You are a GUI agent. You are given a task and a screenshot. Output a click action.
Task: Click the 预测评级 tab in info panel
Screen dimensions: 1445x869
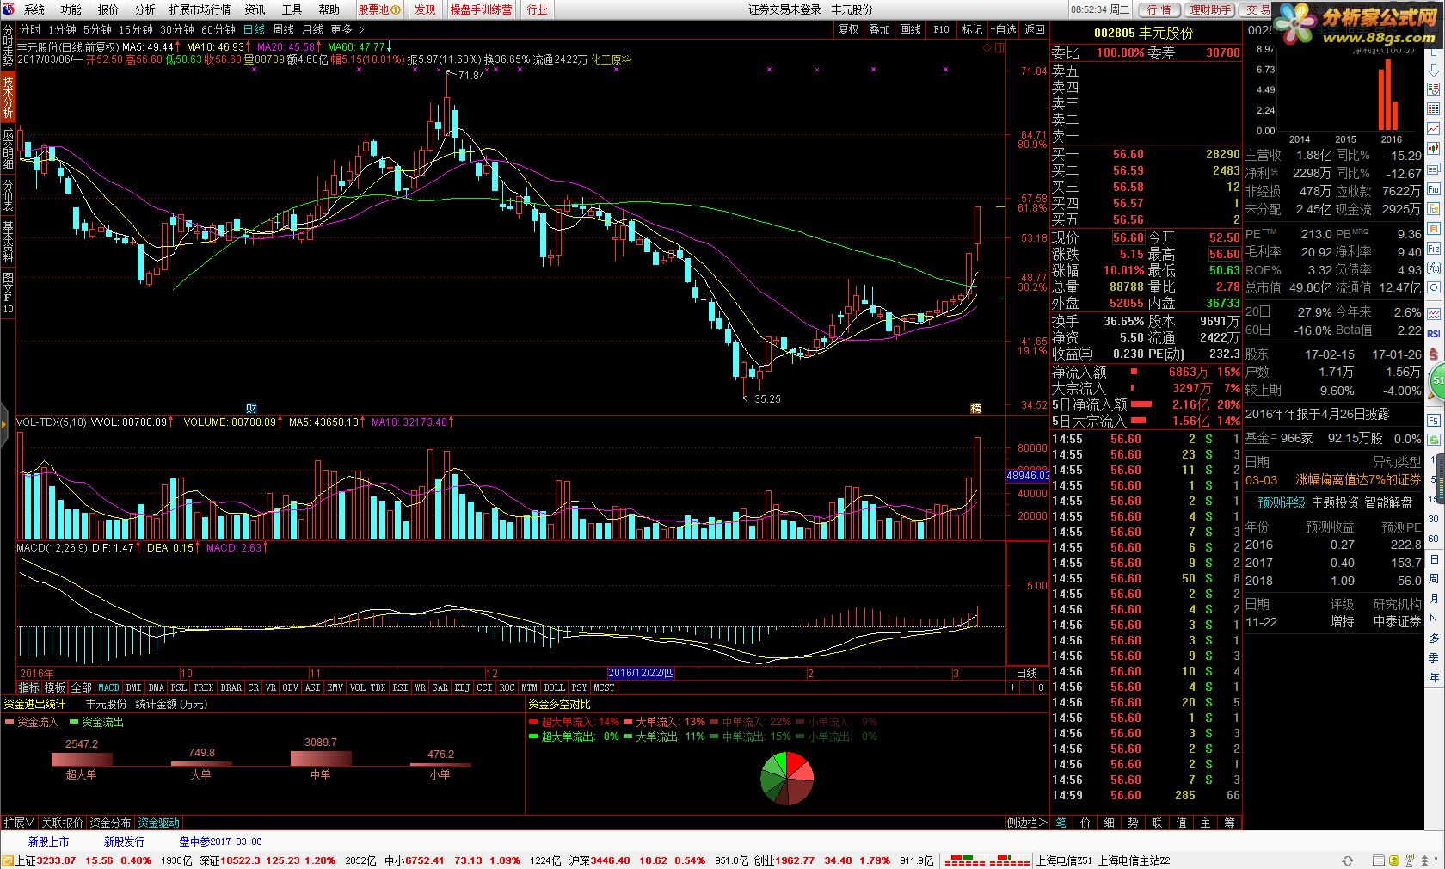(1282, 502)
